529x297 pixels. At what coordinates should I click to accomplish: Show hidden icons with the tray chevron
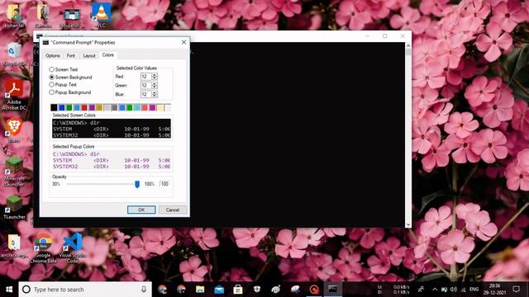tap(435, 290)
